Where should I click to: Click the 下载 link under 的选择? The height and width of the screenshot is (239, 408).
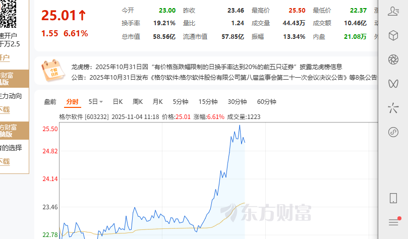(5, 161)
